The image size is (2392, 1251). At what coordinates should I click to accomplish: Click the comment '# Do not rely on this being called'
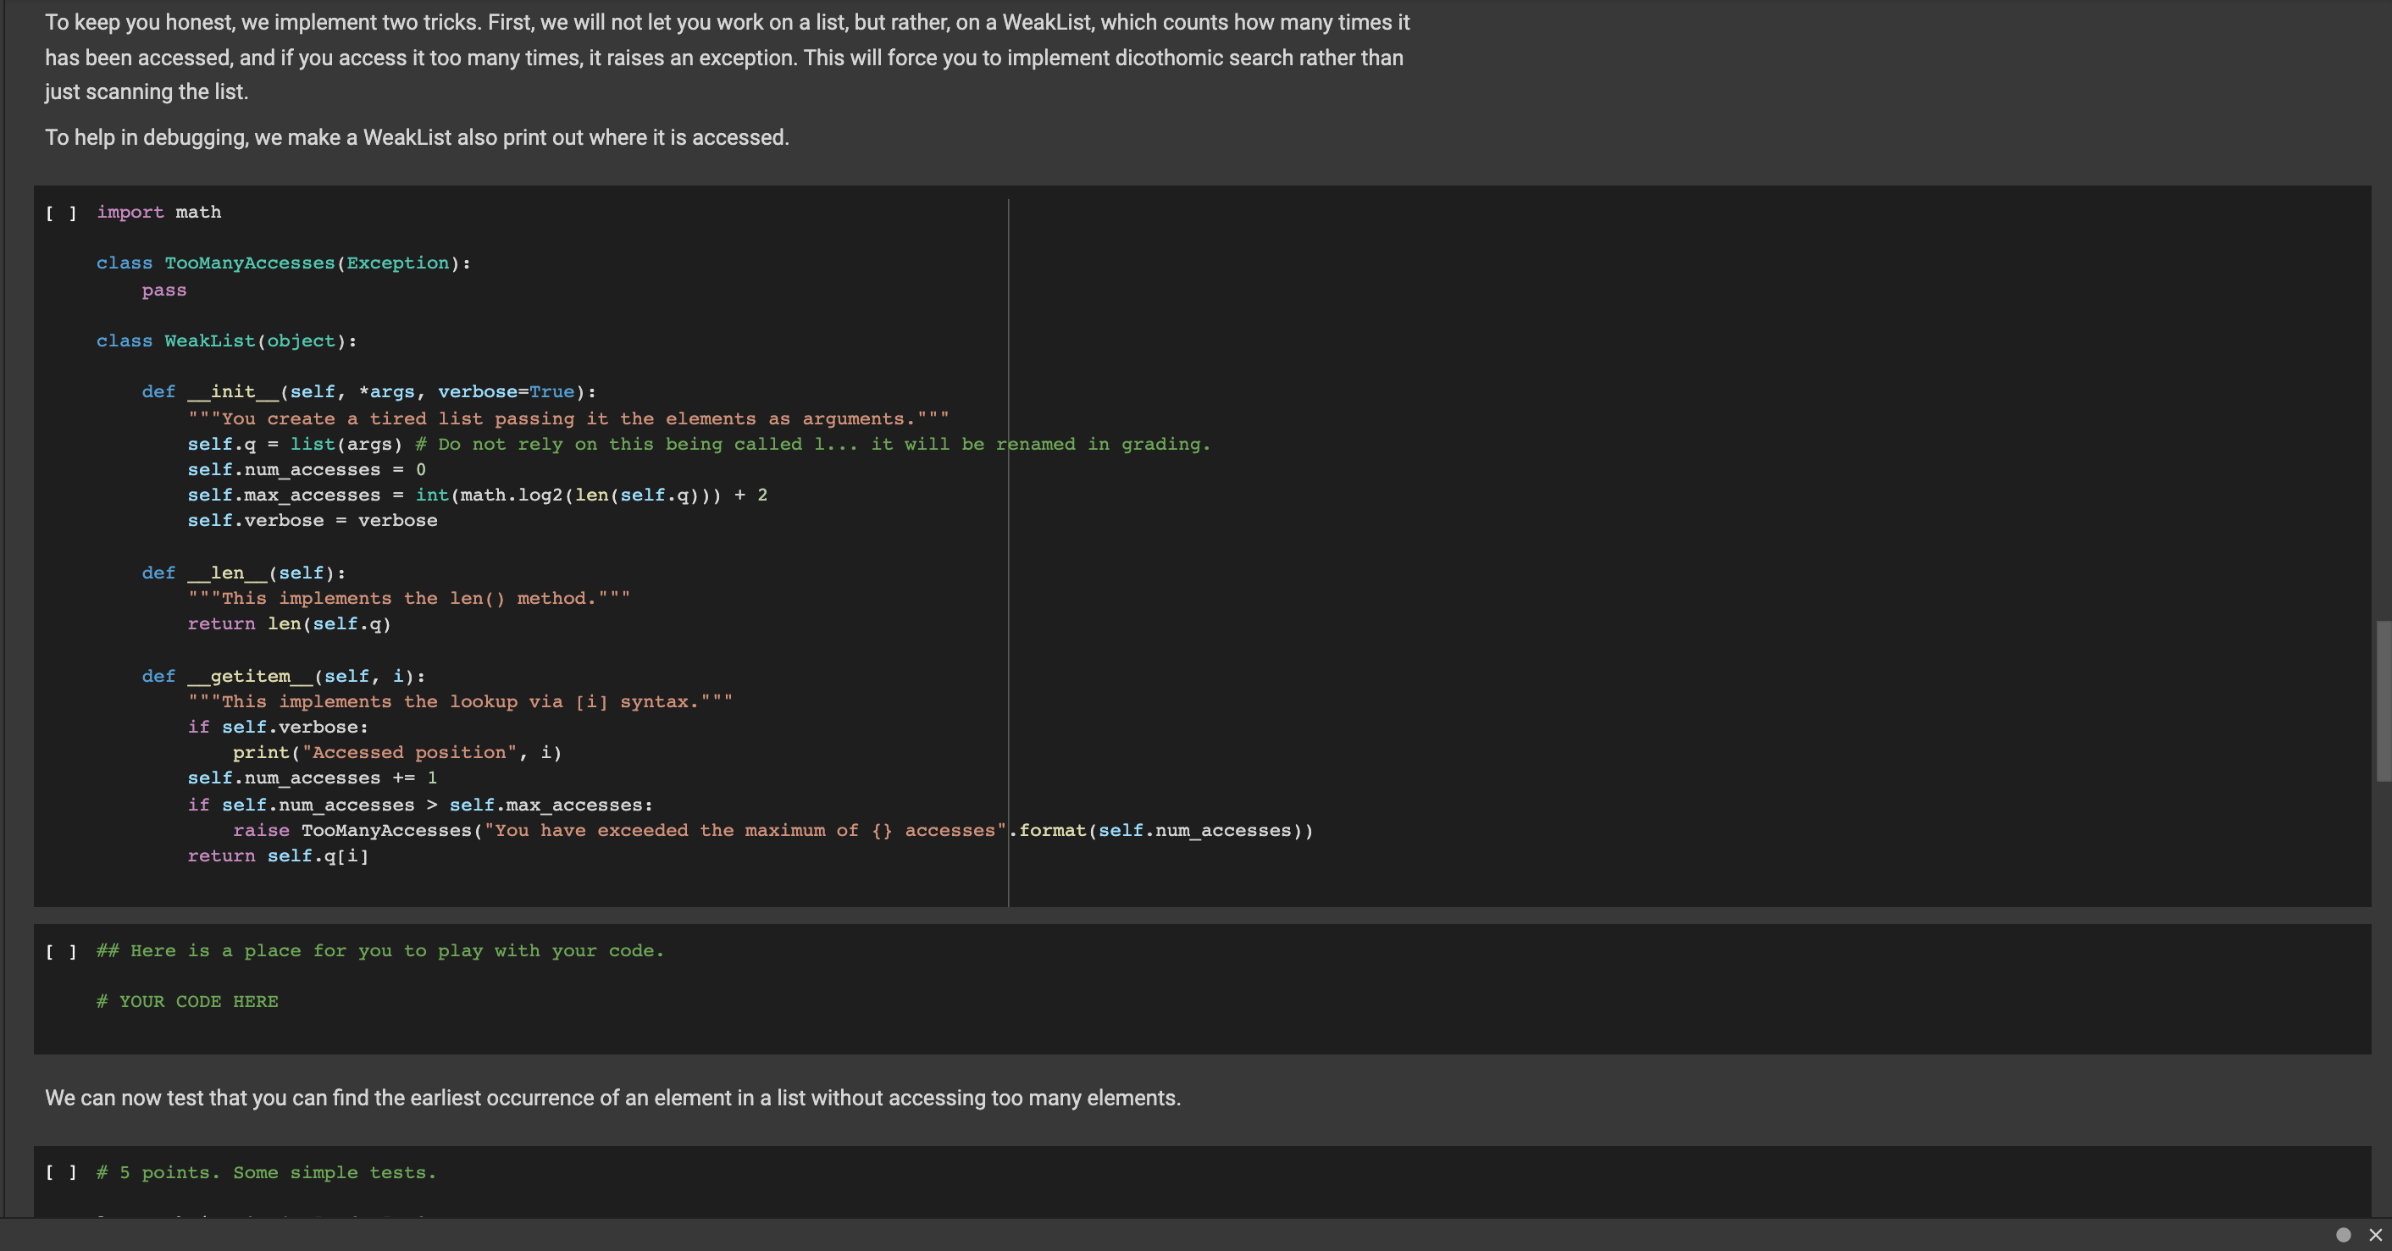pyautogui.click(x=812, y=444)
